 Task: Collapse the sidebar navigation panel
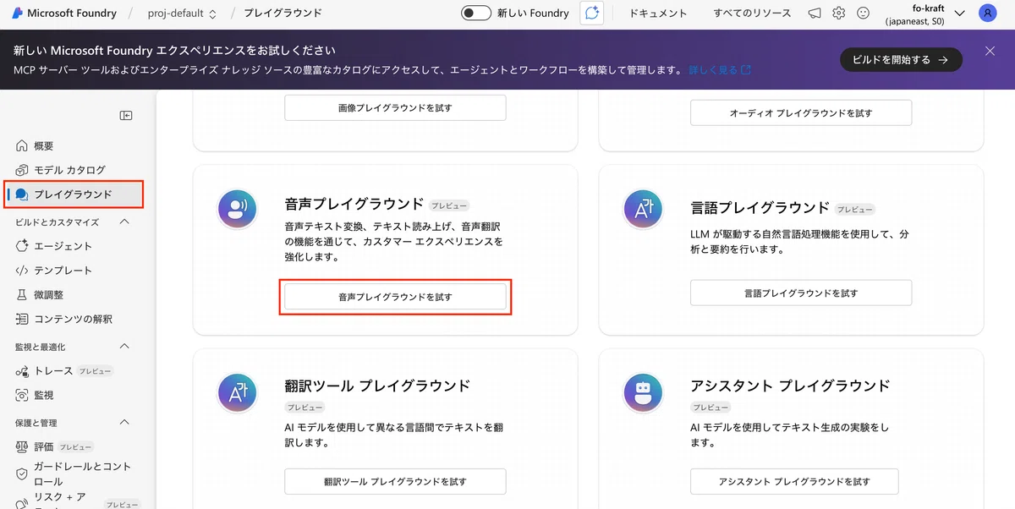point(126,116)
